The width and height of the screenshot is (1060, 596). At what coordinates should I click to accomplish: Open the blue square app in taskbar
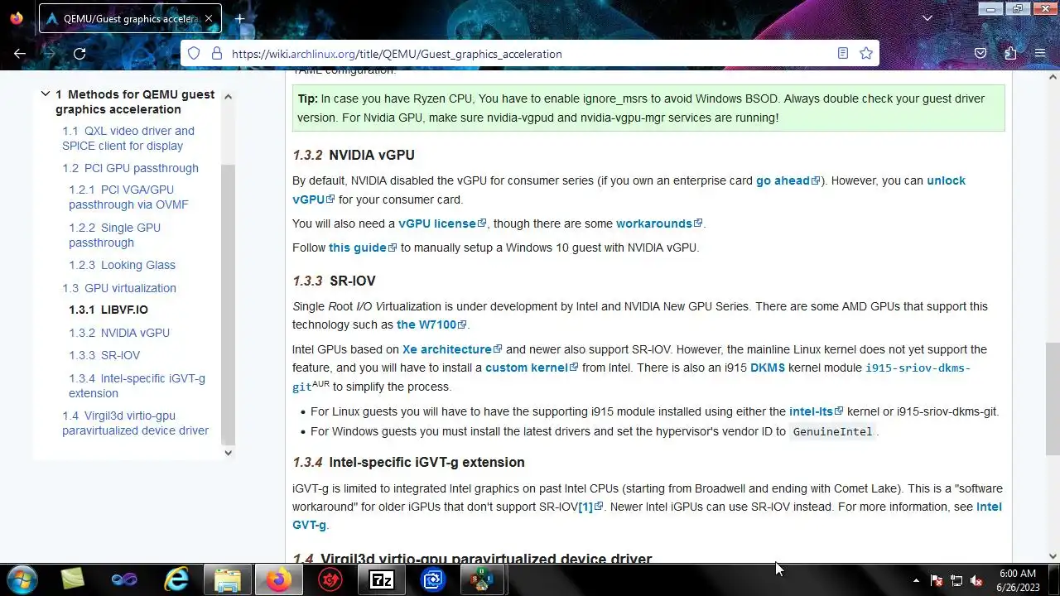(433, 580)
